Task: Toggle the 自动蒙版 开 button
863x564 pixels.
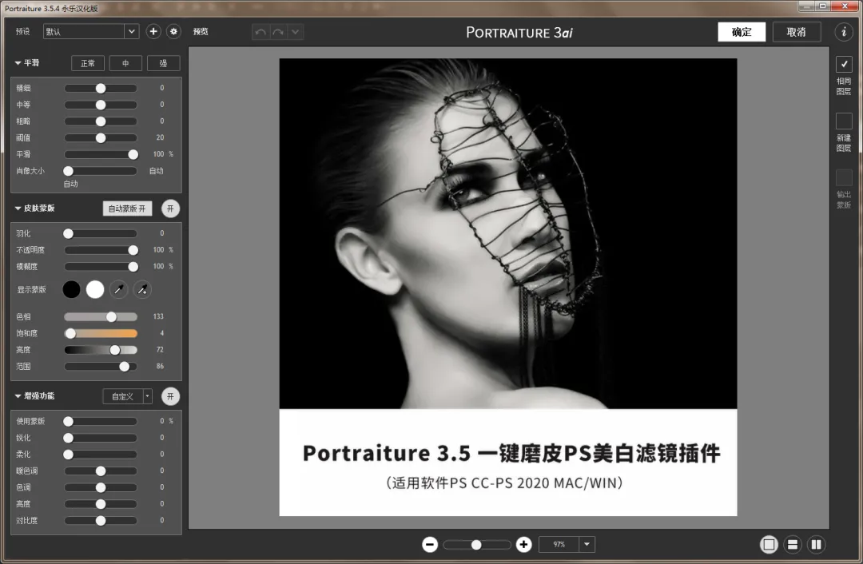Action: pyautogui.click(x=127, y=209)
